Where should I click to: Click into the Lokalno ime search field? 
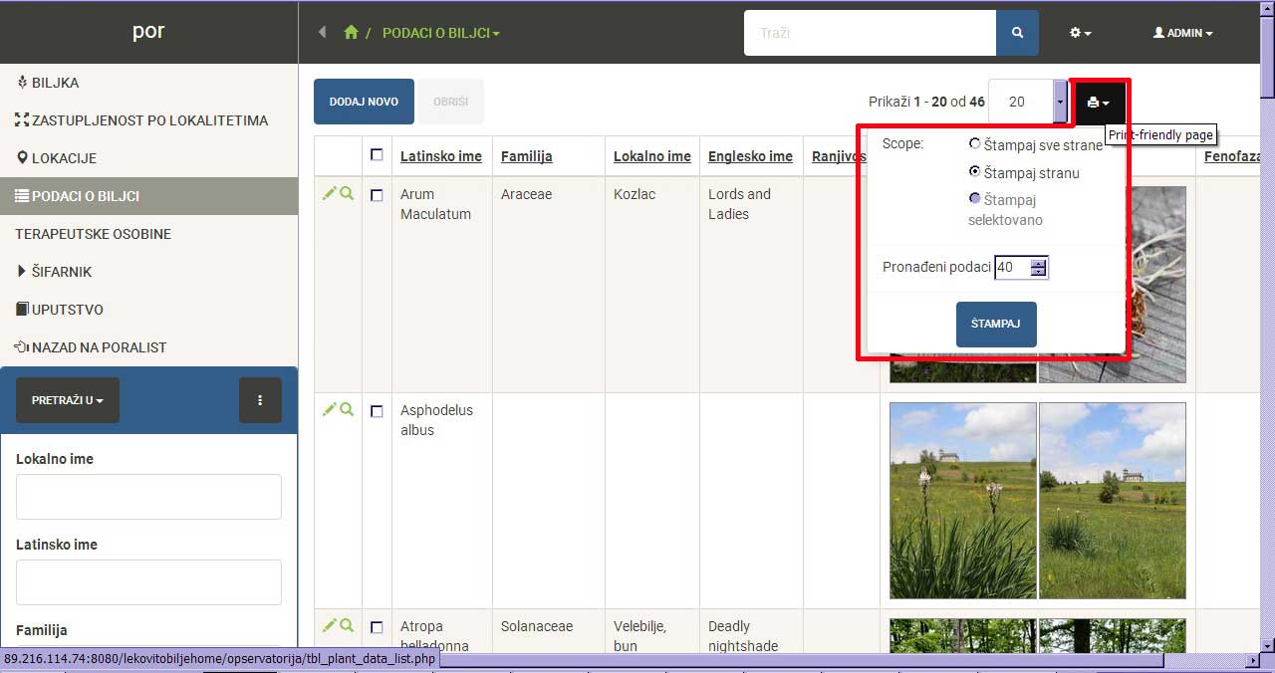tap(148, 497)
